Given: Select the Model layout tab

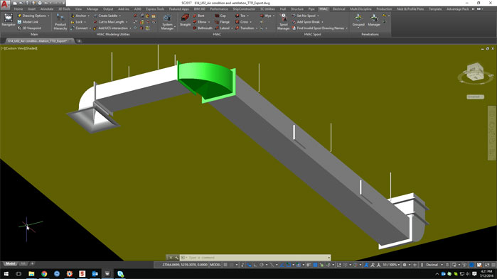Looking at the screenshot, I should [10, 263].
